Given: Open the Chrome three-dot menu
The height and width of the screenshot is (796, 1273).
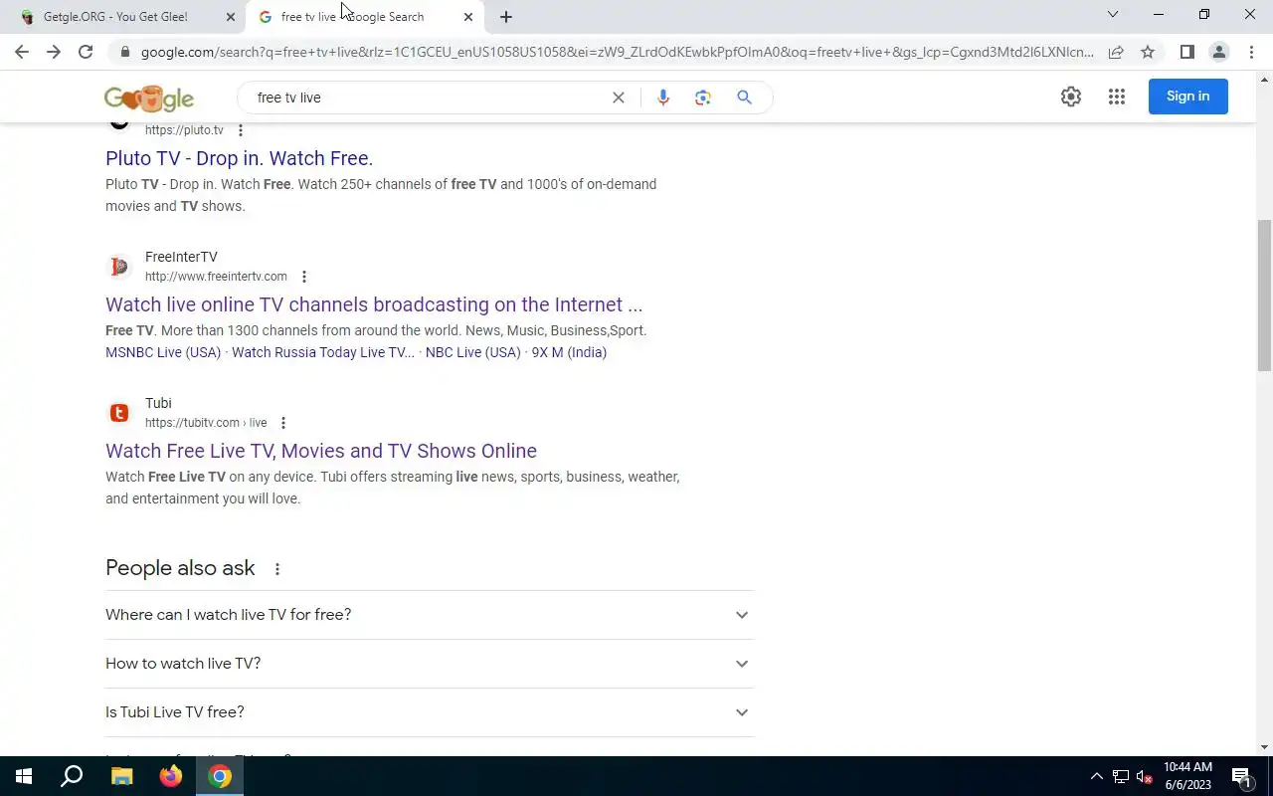Looking at the screenshot, I should pyautogui.click(x=1251, y=52).
